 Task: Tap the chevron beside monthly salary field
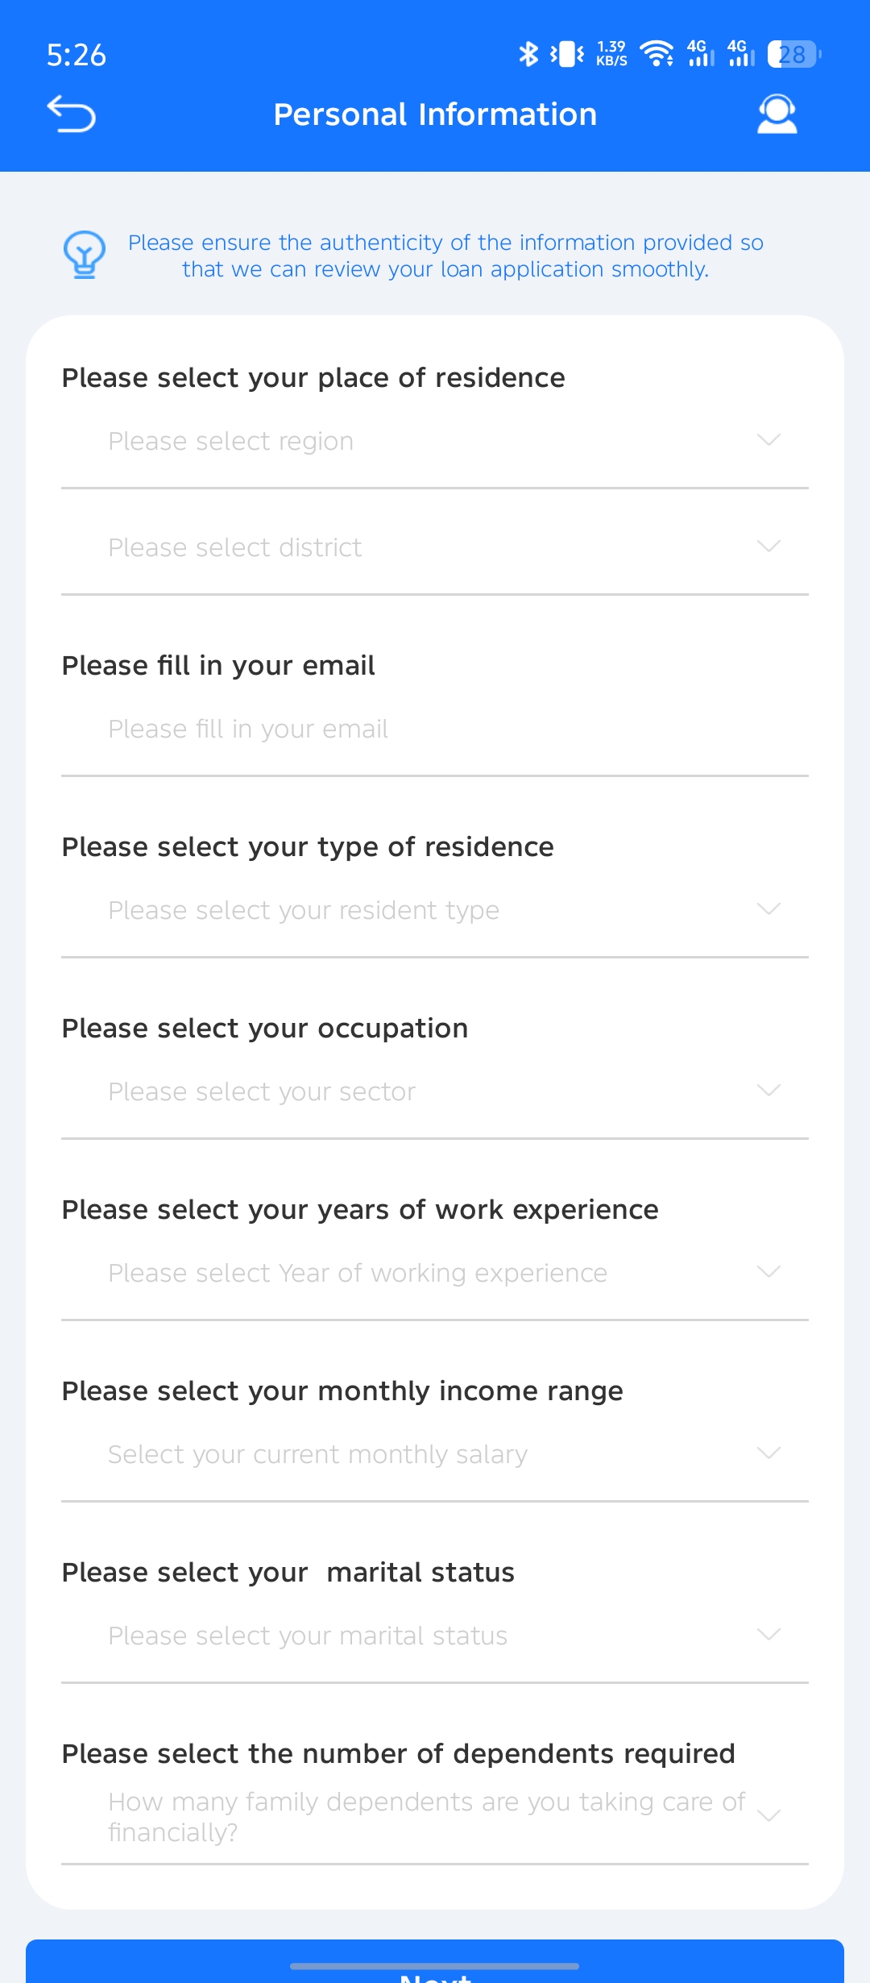point(769,1453)
